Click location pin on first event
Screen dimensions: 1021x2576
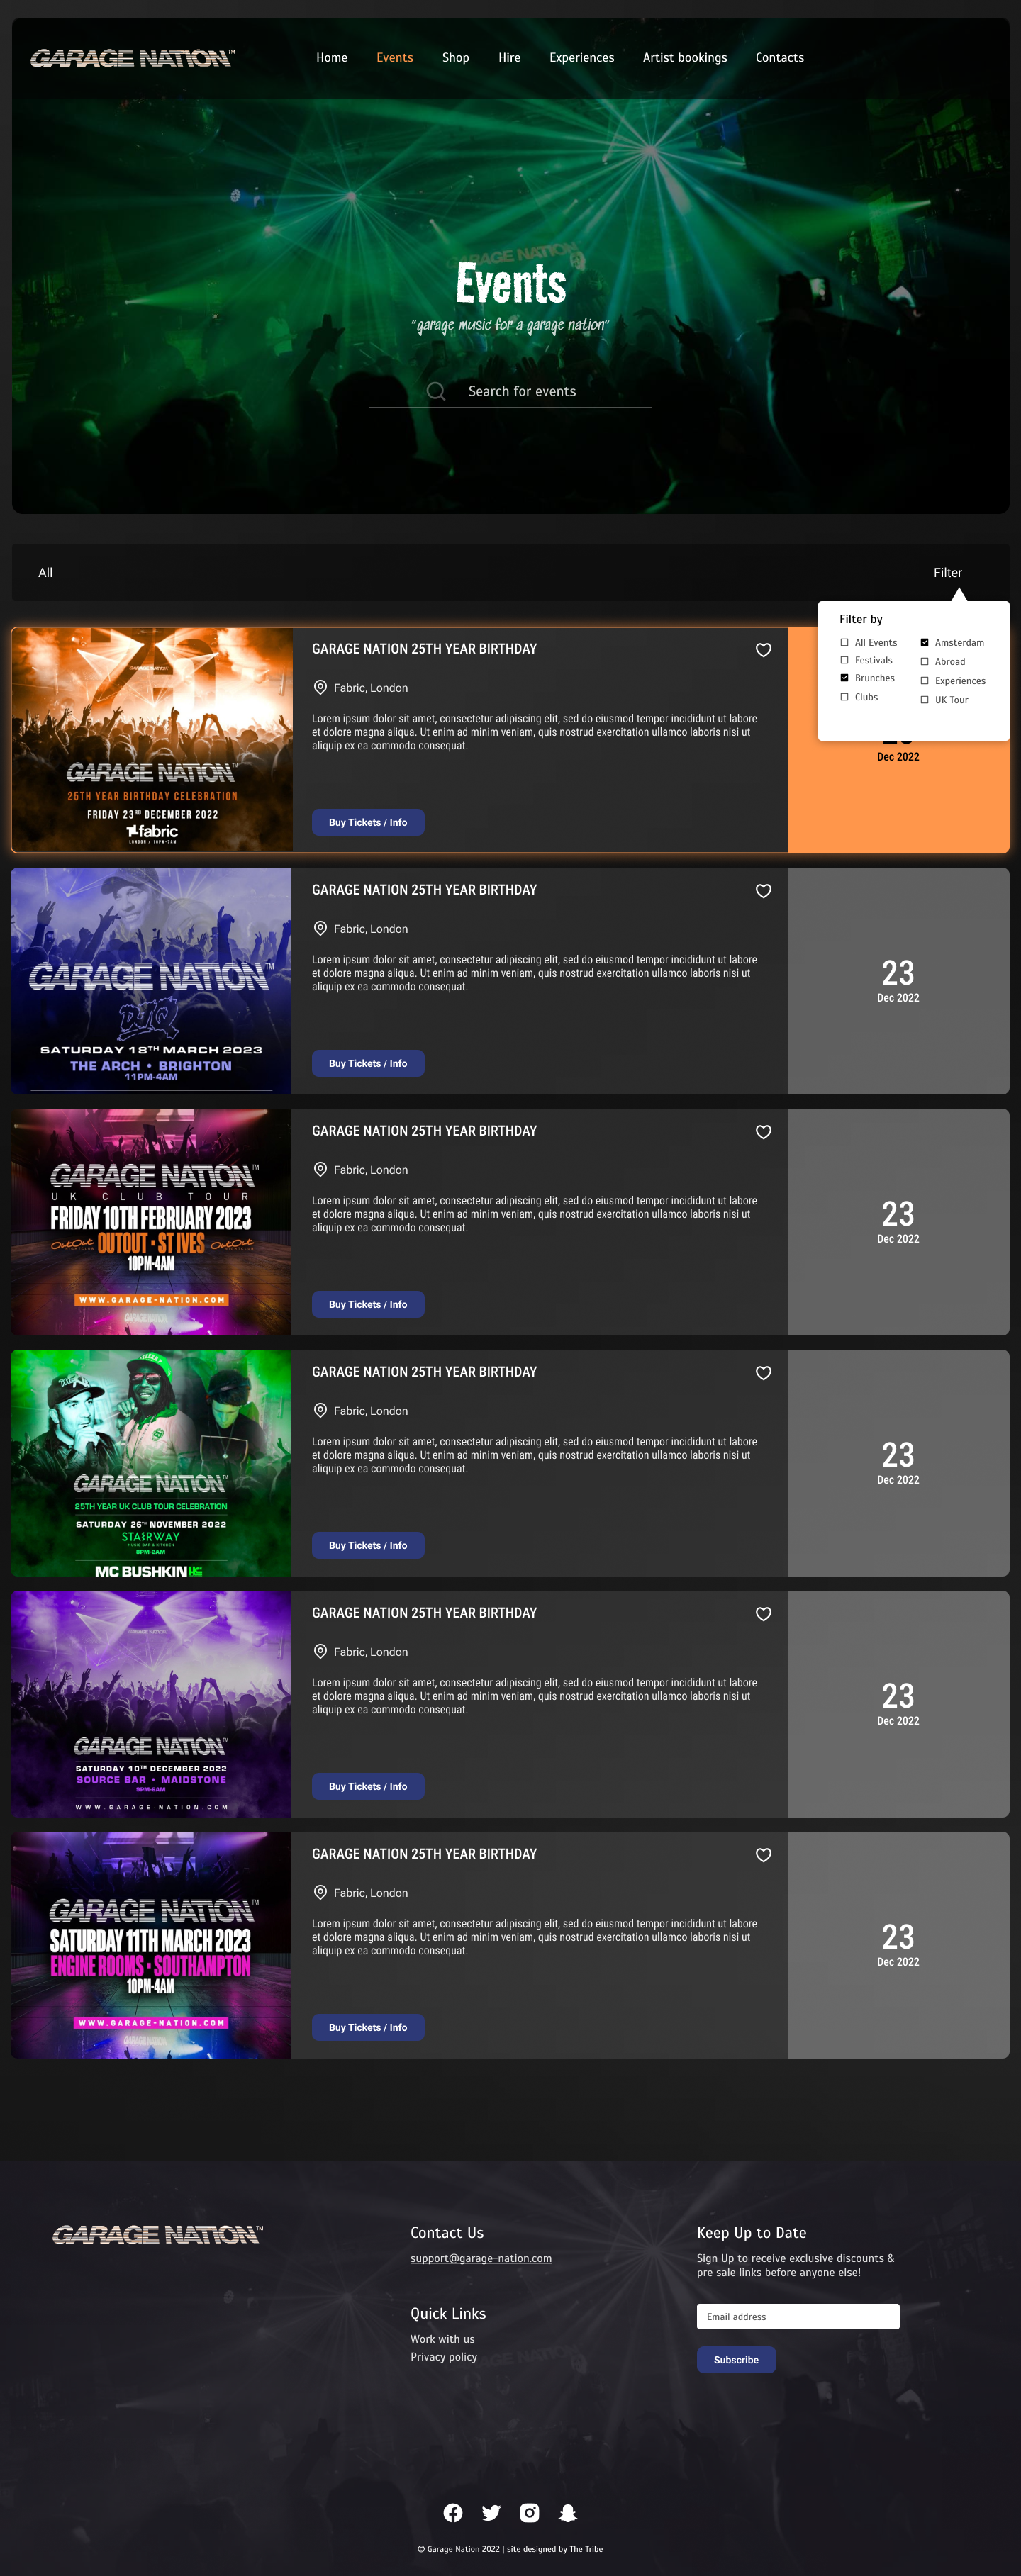point(320,687)
